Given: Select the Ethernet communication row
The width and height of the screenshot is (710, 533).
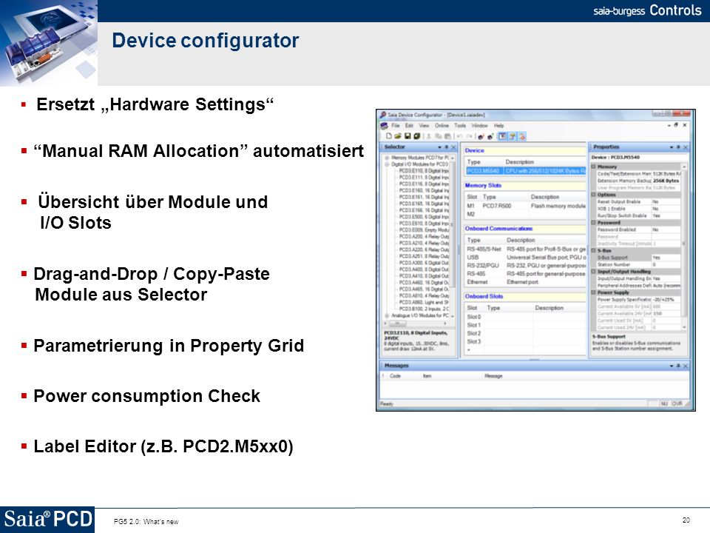Looking at the screenshot, I should [525, 282].
